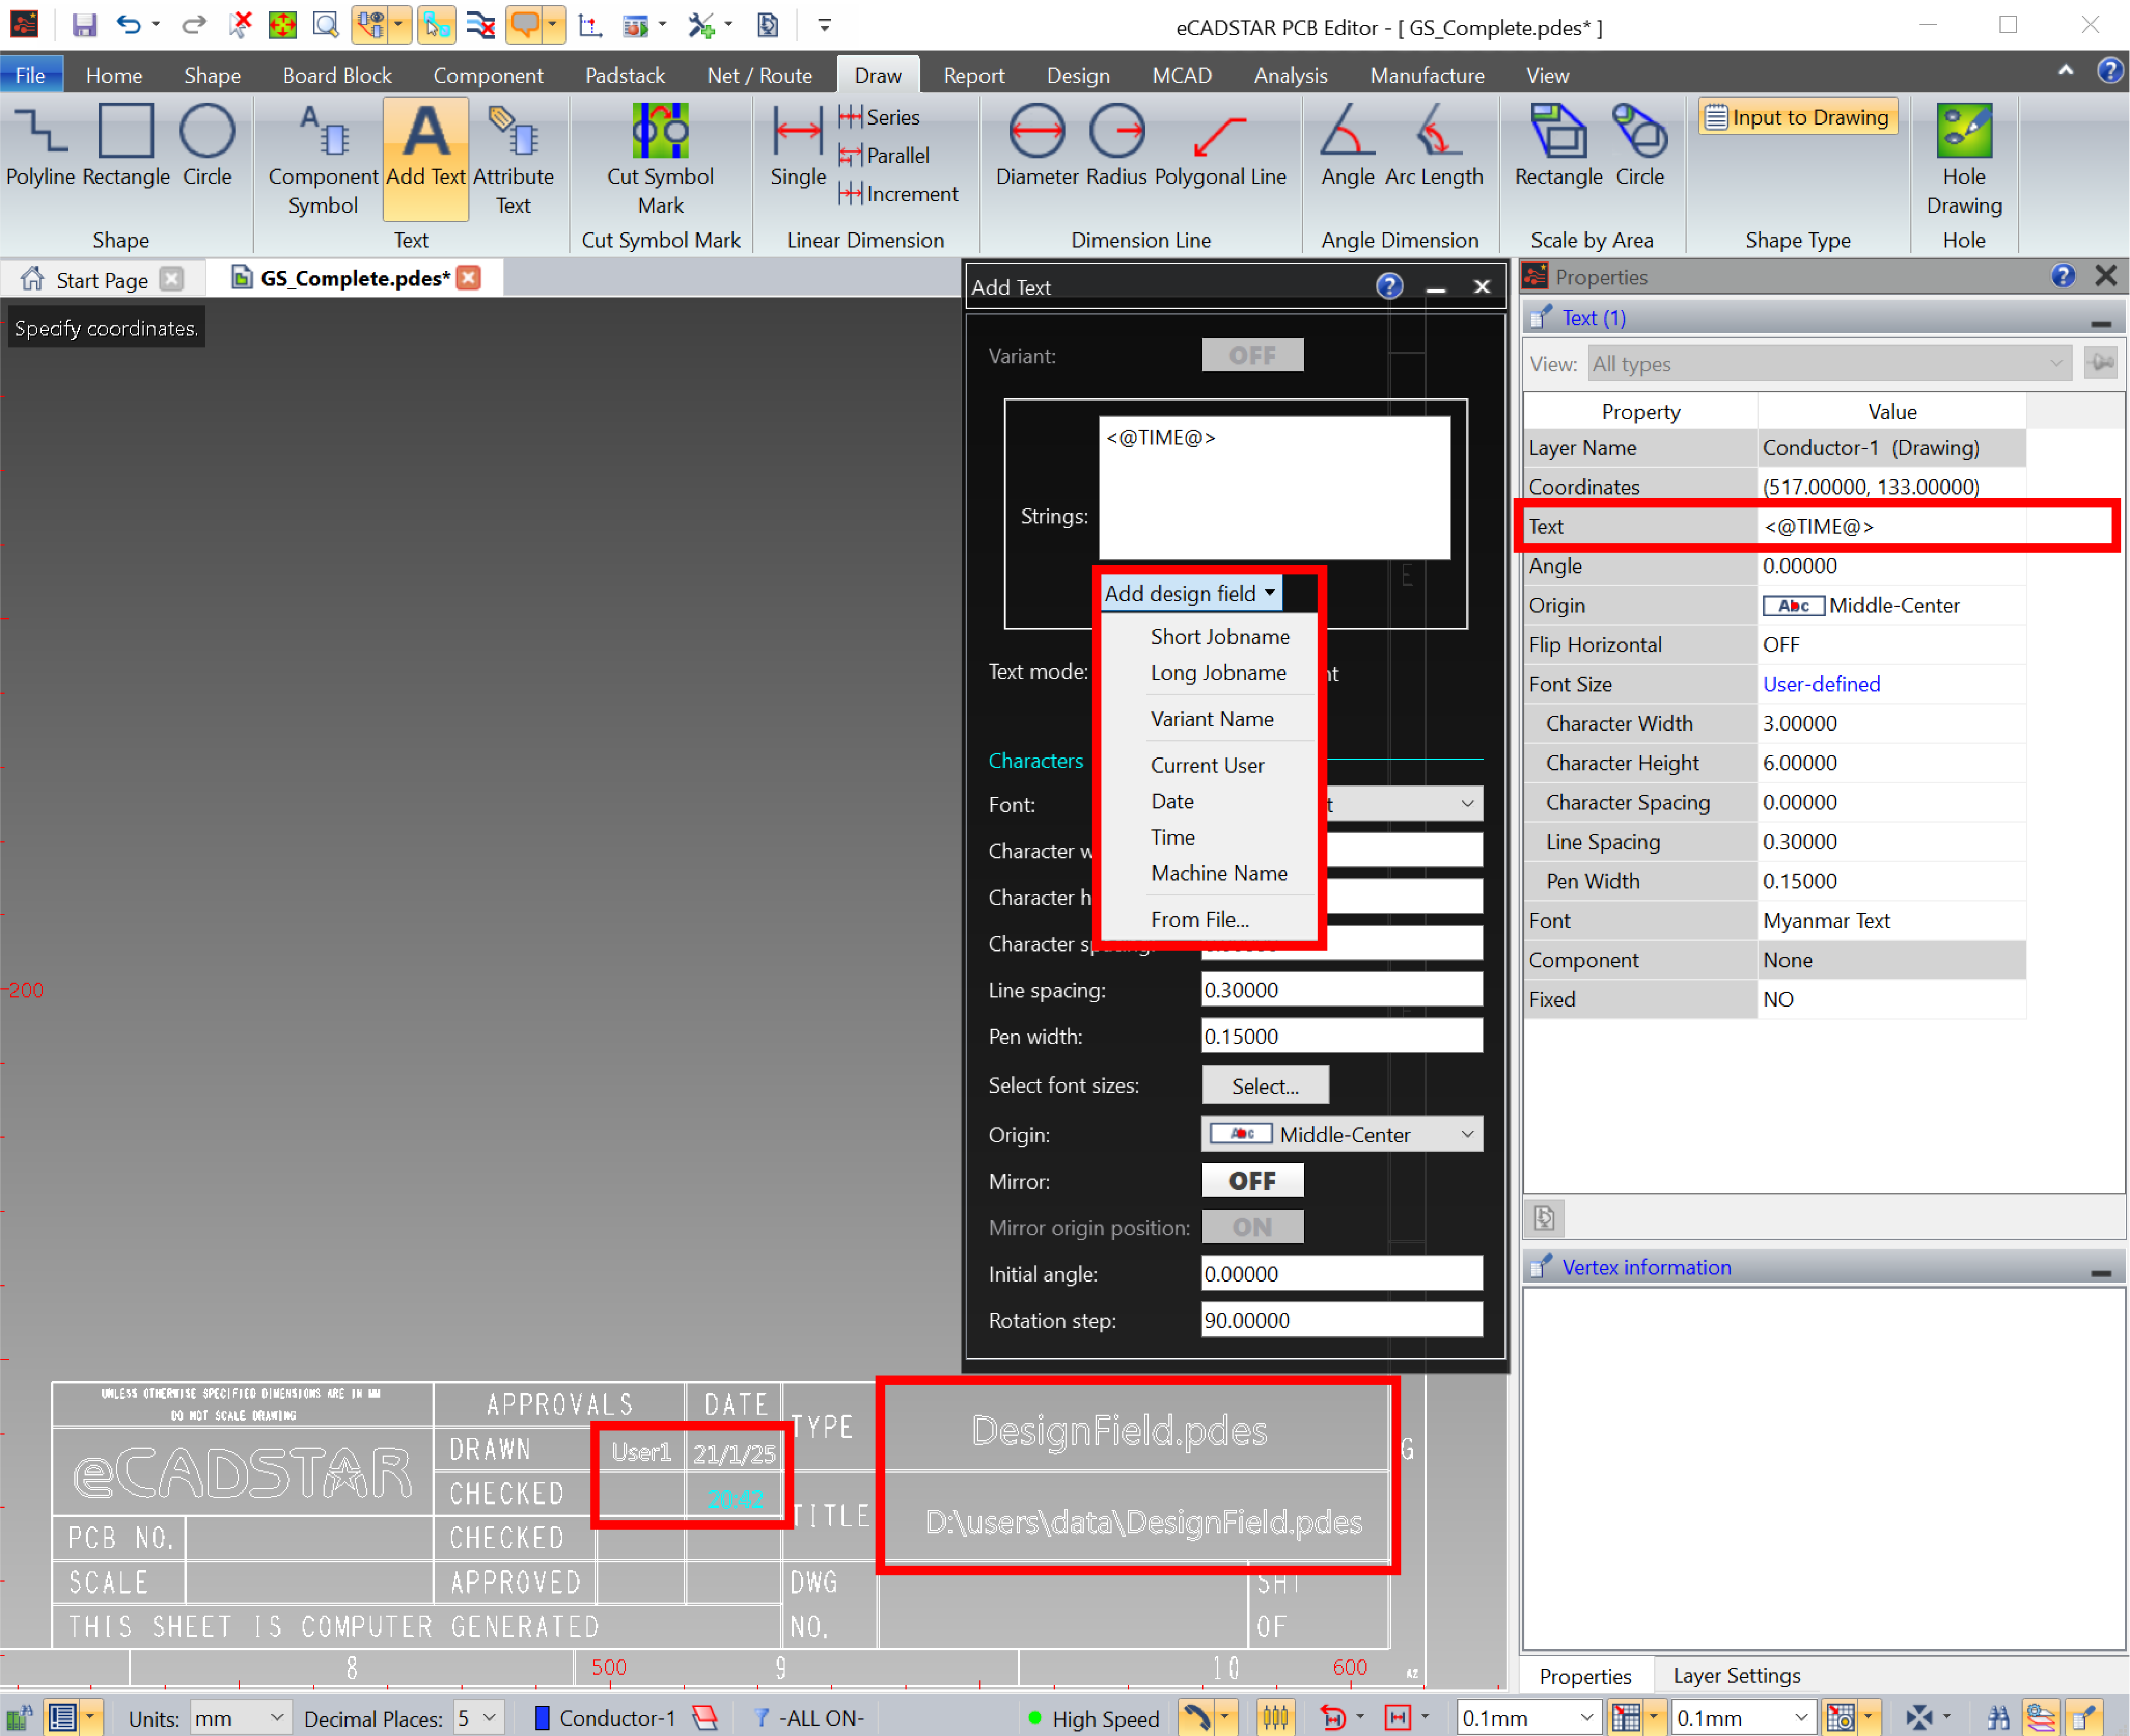
Task: Choose the Cut Symbol Mark tool
Action: (660, 160)
